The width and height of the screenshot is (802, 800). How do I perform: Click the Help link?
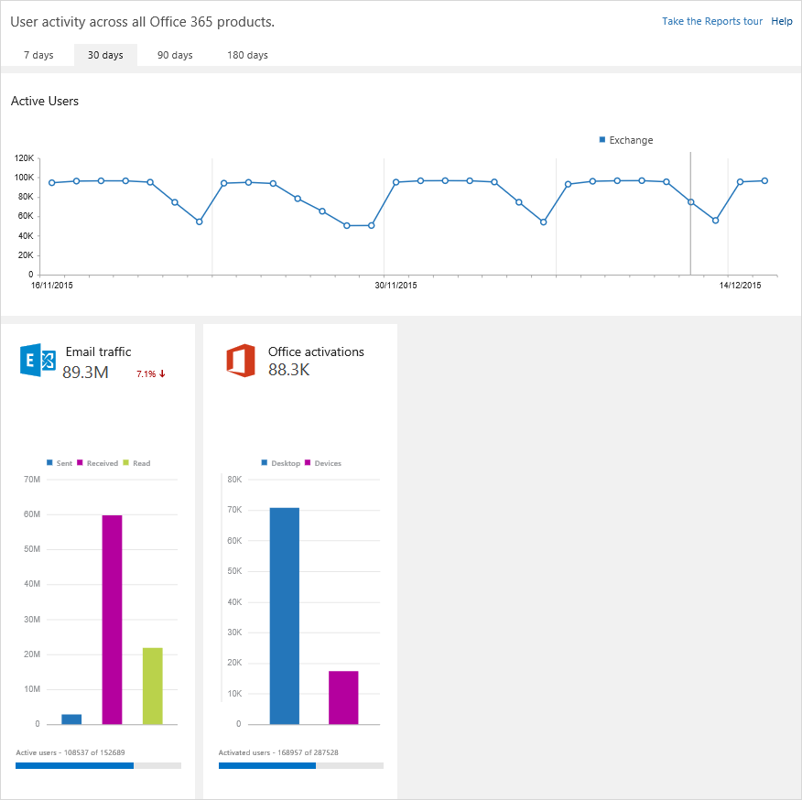pyautogui.click(x=782, y=21)
